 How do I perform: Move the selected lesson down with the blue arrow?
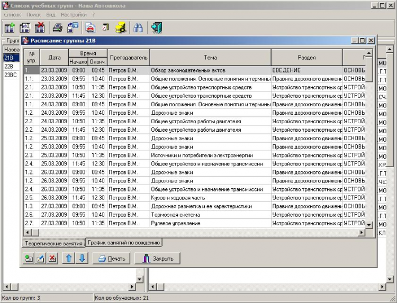(82, 259)
